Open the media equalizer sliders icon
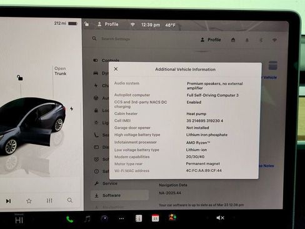This screenshot has height=229, width=305. click(49, 201)
